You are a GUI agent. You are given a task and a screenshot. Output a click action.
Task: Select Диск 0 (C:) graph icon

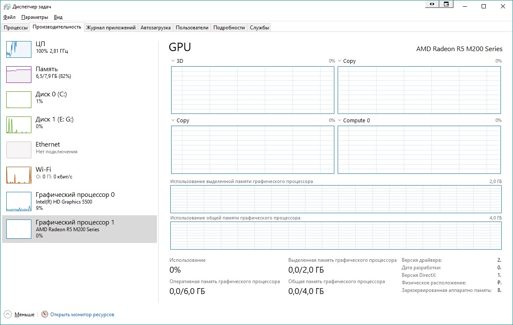coord(19,99)
